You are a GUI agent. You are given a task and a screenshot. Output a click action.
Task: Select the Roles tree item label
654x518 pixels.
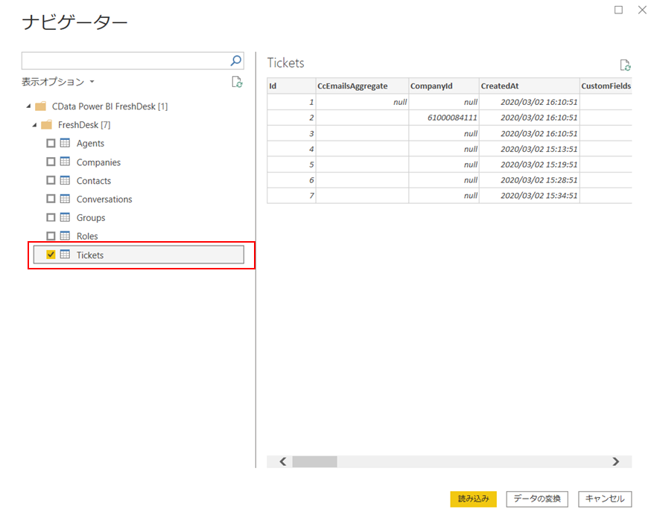point(86,236)
